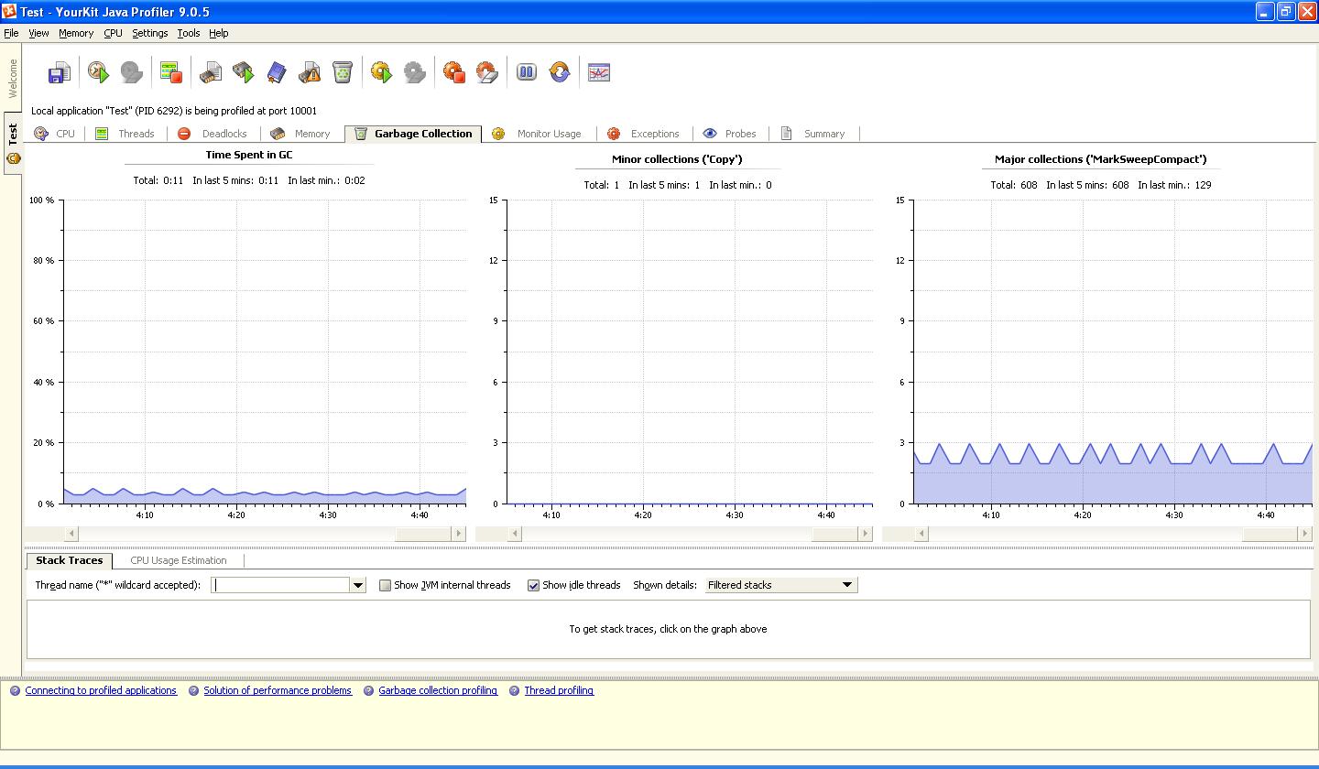Click the green table icon with red stop square
The image size is (1319, 769).
point(170,72)
